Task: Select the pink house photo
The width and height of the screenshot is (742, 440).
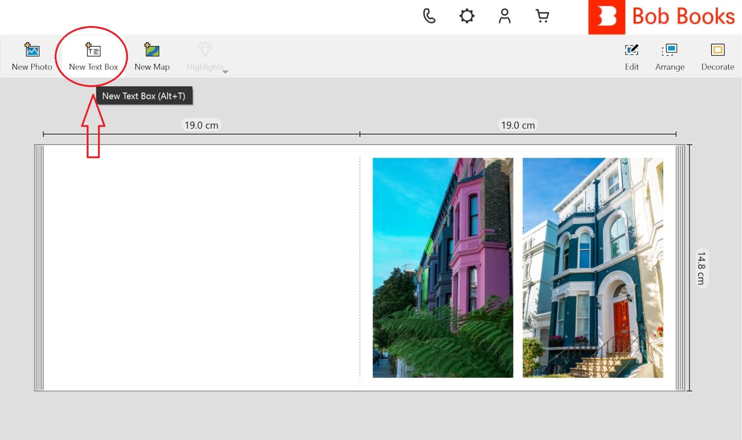Action: (442, 268)
